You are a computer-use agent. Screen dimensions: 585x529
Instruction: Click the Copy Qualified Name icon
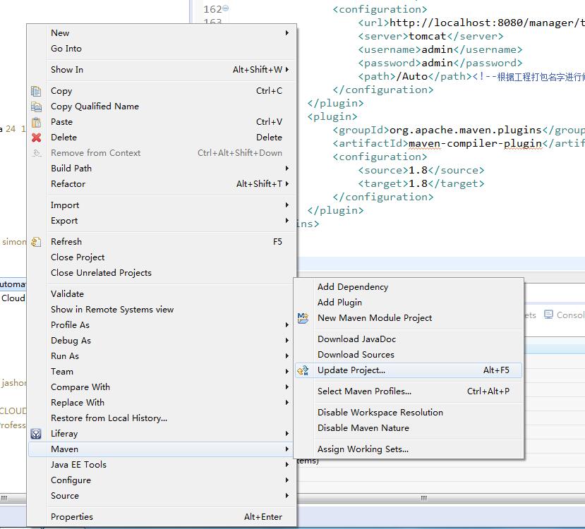[36, 107]
